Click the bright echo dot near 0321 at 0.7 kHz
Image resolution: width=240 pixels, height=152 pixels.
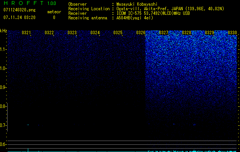[x=28, y=125]
